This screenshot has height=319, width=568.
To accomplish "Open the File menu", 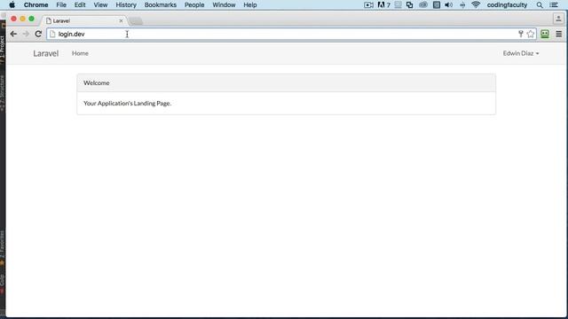I will 61,5.
